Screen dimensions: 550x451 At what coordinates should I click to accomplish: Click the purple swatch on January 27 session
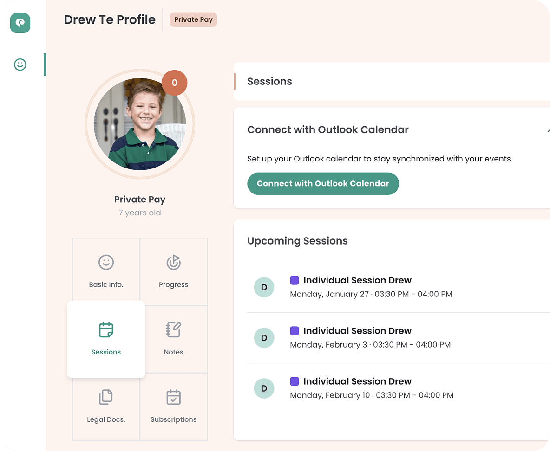click(x=295, y=280)
